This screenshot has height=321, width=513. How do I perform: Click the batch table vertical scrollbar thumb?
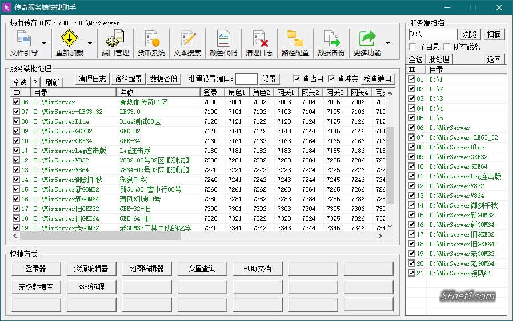(390, 165)
